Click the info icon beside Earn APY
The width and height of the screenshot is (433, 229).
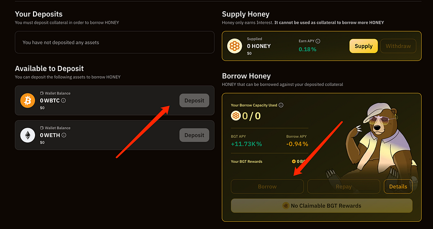tap(318, 41)
